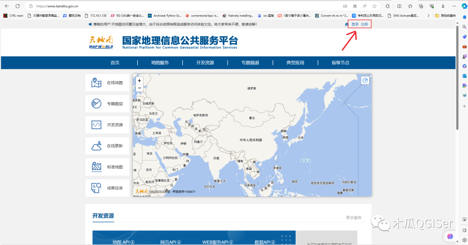Open the 标准地图 sidebar card
The image size is (468, 245).
(107, 167)
